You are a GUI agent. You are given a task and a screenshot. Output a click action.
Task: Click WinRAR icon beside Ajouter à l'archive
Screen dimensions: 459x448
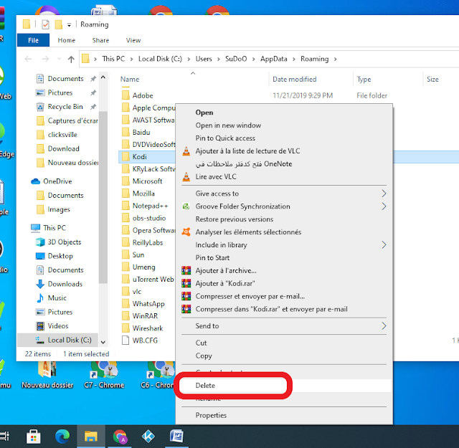186,270
